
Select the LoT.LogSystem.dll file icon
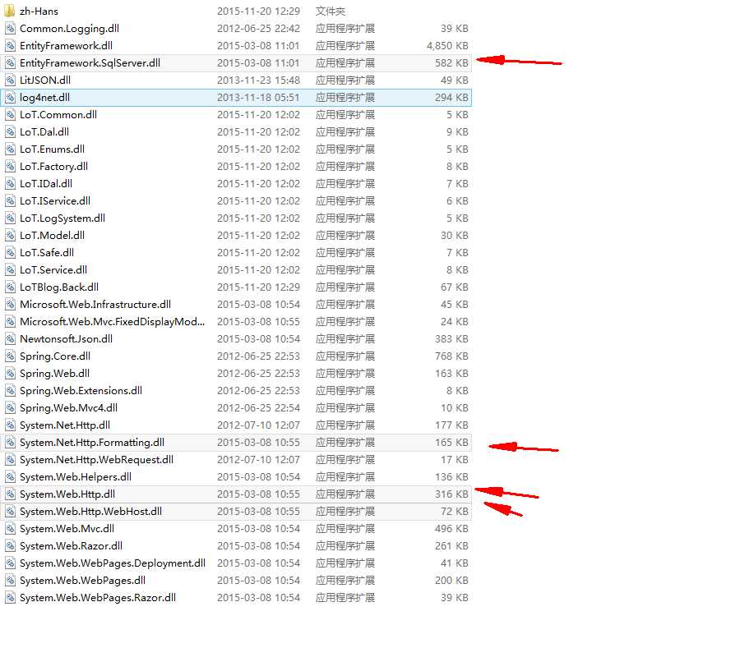(10, 218)
